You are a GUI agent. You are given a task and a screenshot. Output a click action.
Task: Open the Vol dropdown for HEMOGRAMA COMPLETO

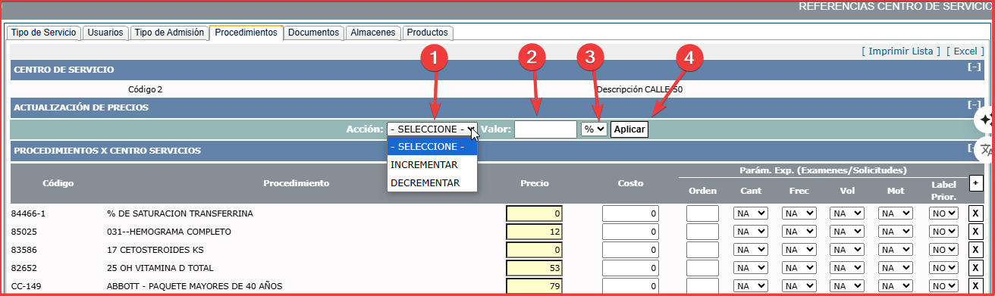pos(847,232)
